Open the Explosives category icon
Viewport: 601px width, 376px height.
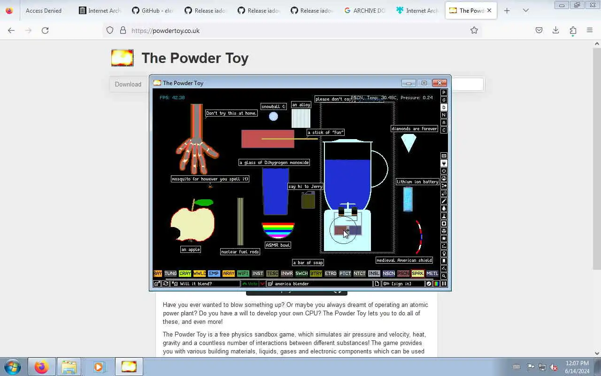(x=444, y=193)
